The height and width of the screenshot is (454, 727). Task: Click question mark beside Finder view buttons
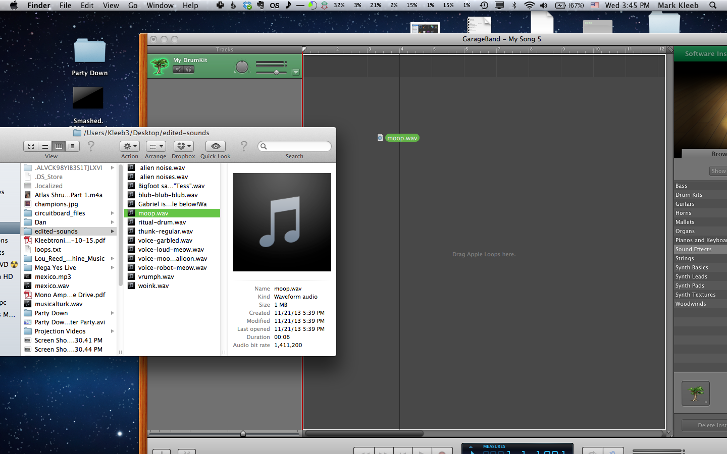click(91, 146)
